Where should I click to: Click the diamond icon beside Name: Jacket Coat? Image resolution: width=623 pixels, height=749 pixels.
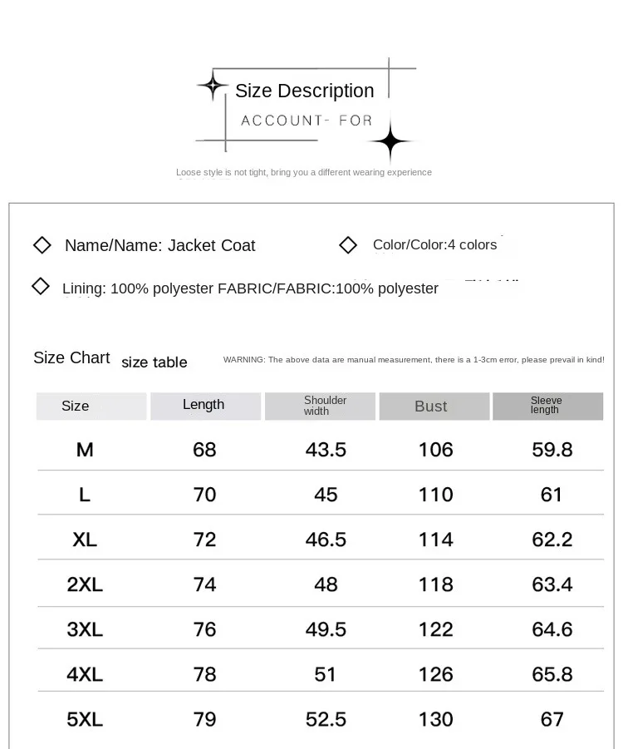(42, 245)
